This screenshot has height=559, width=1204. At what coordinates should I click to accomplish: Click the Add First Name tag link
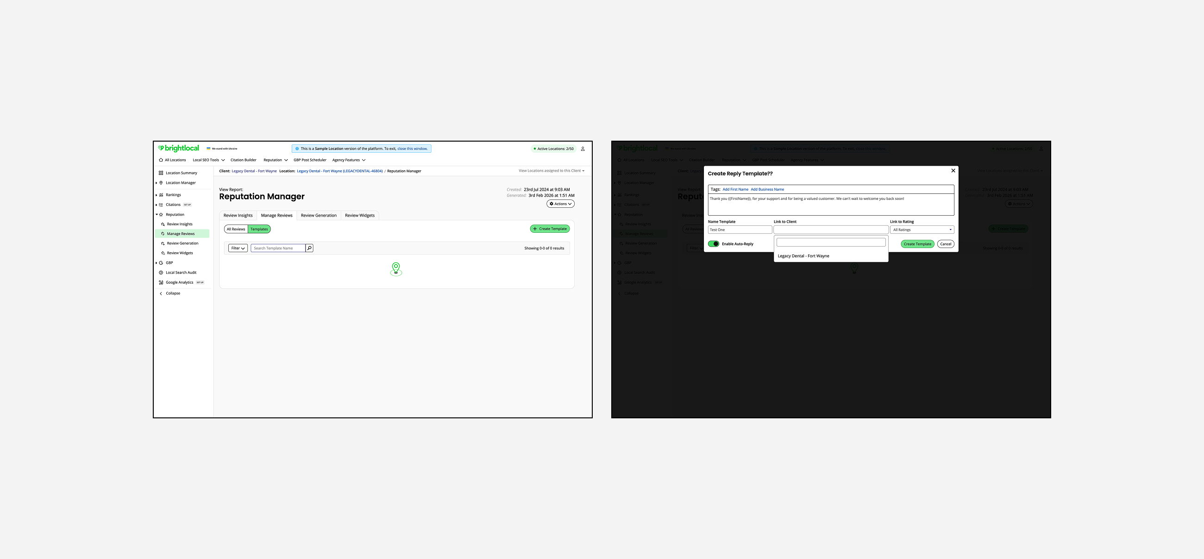735,189
